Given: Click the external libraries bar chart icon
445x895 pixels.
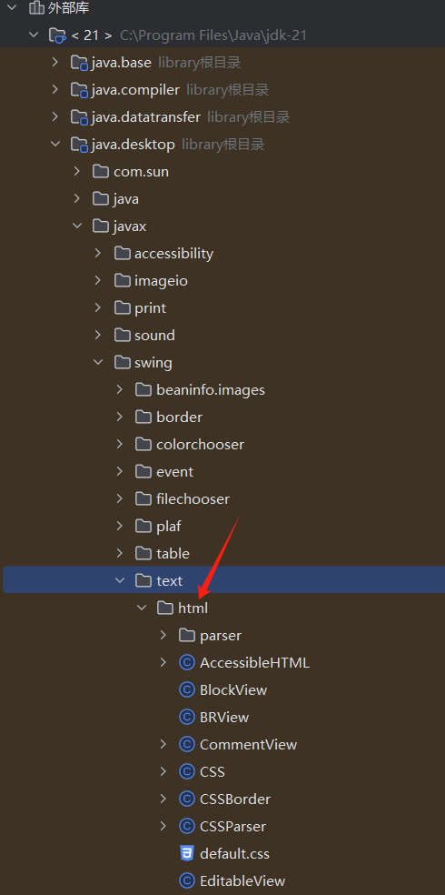Looking at the screenshot, I should tap(36, 8).
